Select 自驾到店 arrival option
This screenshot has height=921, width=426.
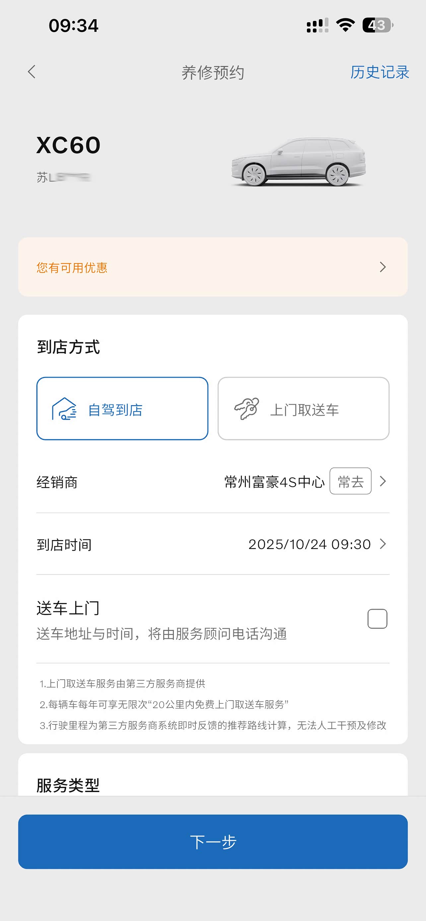click(122, 408)
